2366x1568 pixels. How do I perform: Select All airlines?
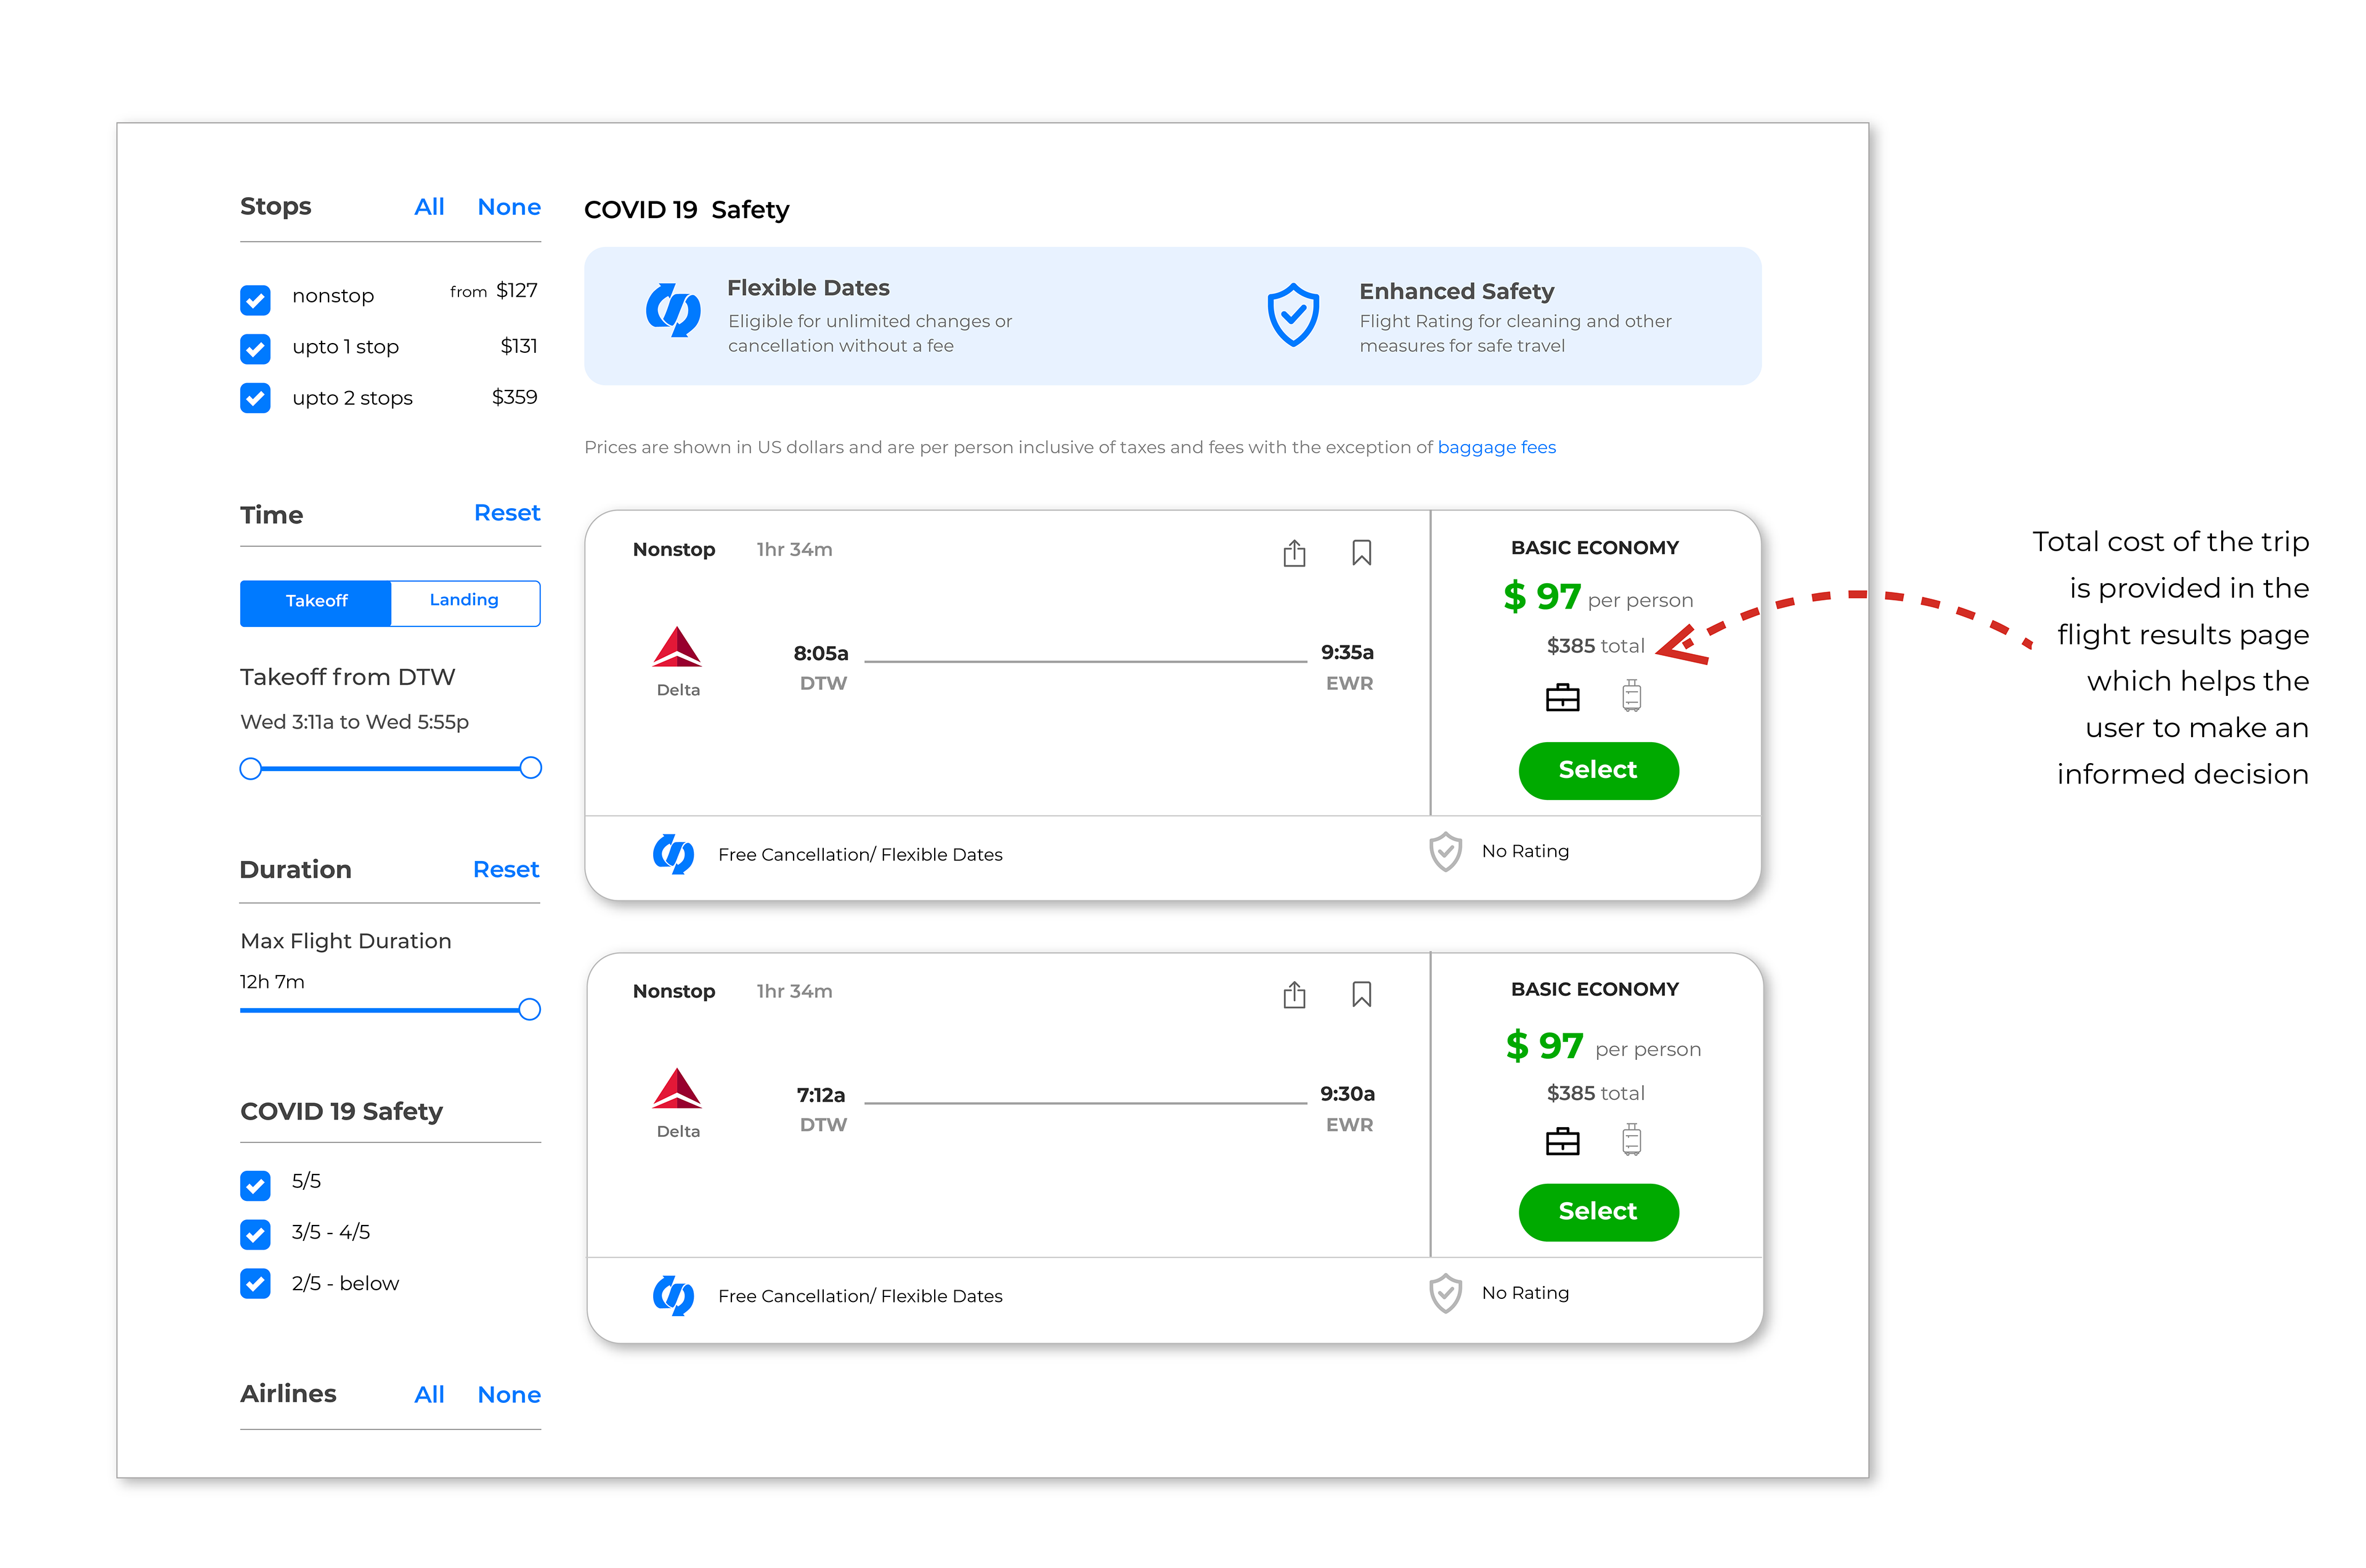pos(429,1395)
